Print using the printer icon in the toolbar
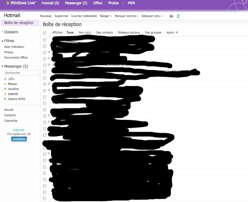This screenshot has width=248, height=202. 171,16
